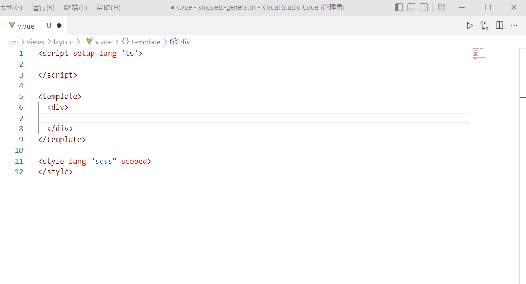Click line number 12 in the gutter
This screenshot has height=284, width=526.
(x=19, y=172)
